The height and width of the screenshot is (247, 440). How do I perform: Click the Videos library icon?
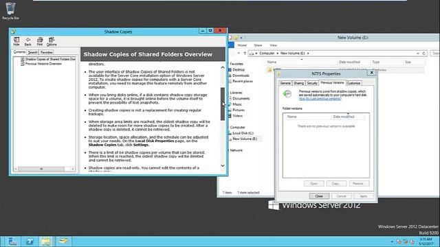[x=230, y=116]
